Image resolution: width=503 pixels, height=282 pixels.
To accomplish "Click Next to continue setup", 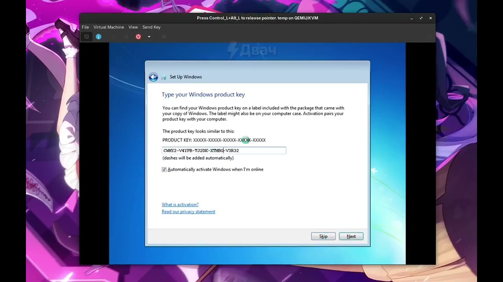I will (x=351, y=236).
